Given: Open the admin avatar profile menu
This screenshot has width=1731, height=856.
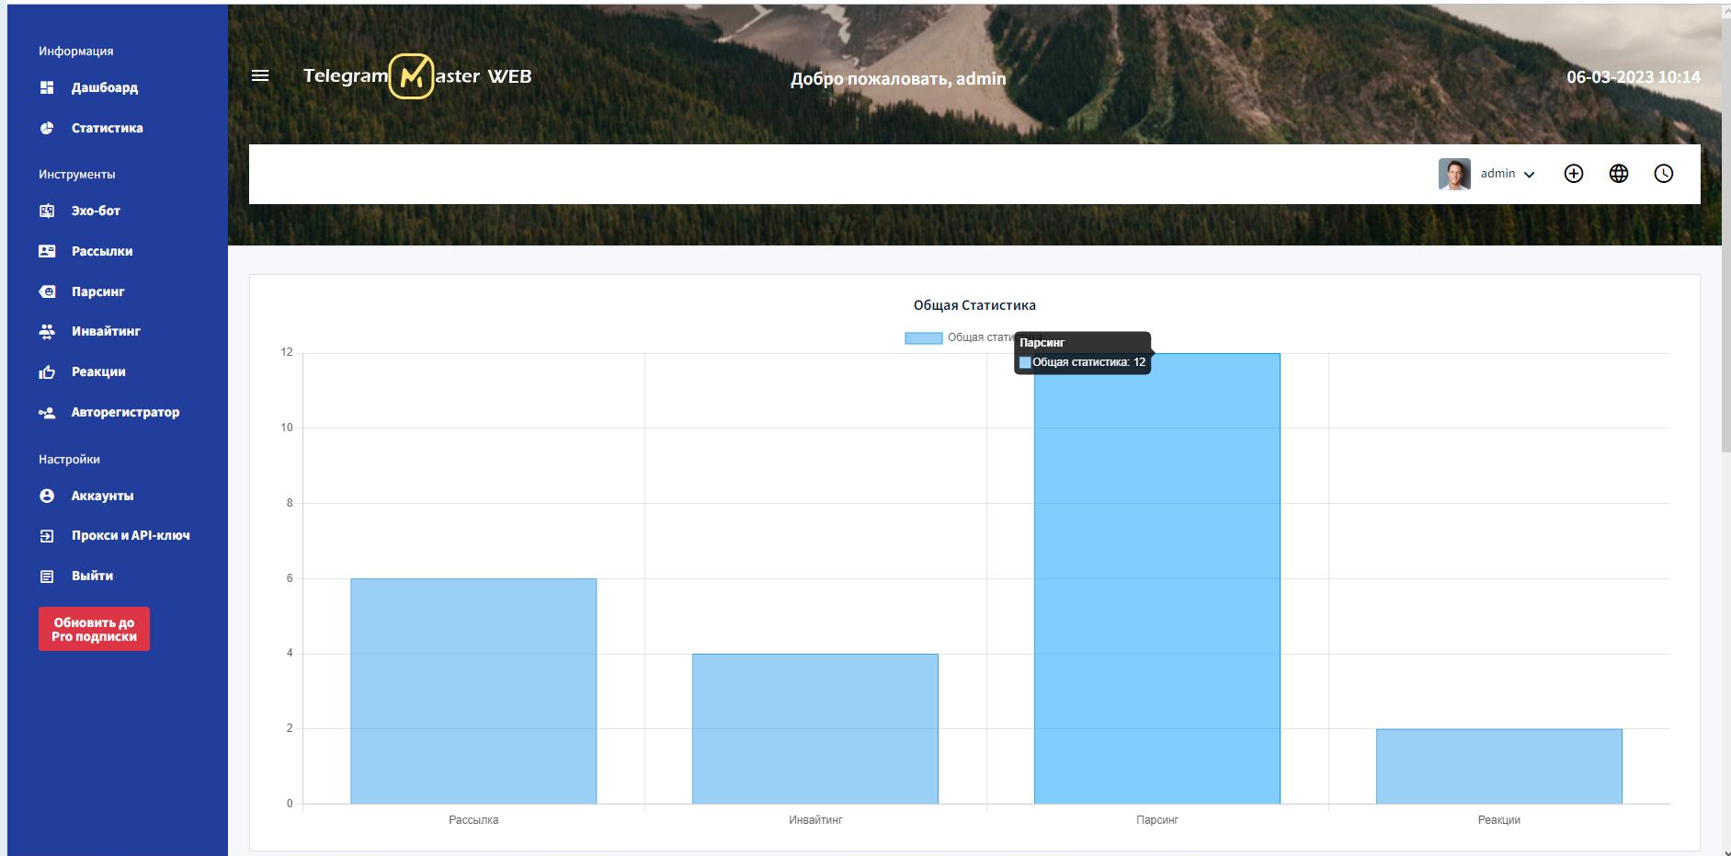Looking at the screenshot, I should tap(1454, 174).
